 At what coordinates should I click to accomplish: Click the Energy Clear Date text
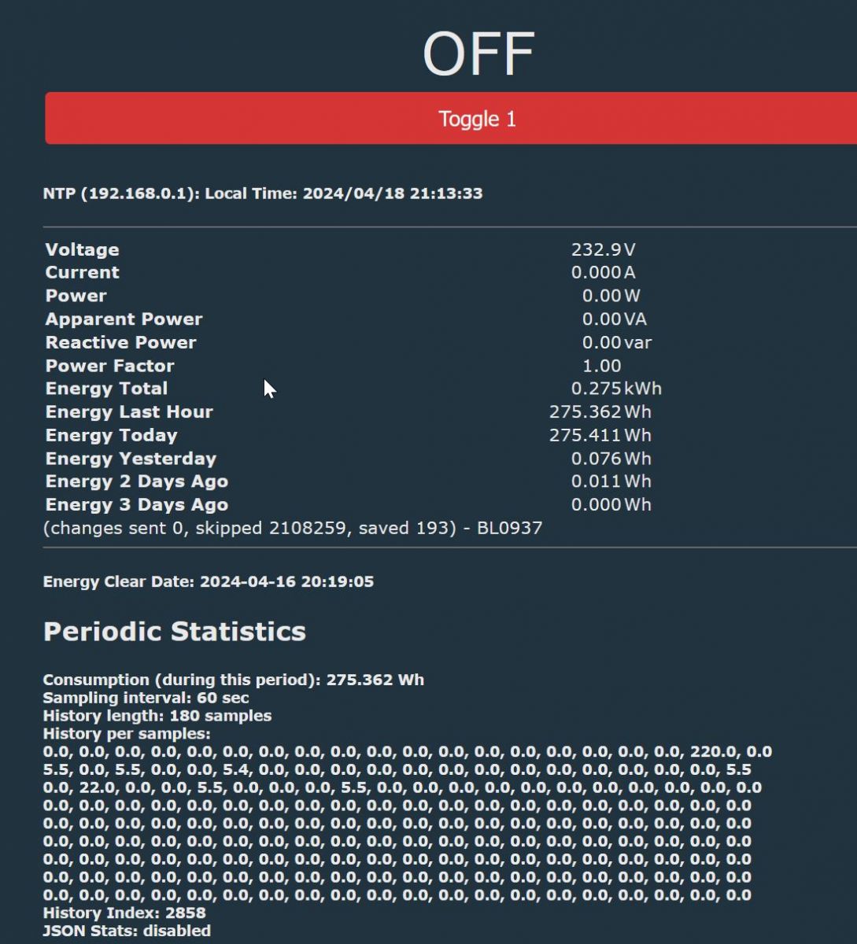209,582
